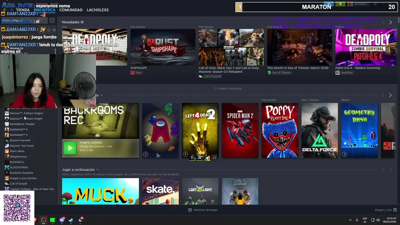Click the green play button for Backrooms Rec

tap(70, 148)
